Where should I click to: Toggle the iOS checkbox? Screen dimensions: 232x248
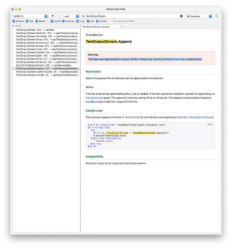point(88,21)
